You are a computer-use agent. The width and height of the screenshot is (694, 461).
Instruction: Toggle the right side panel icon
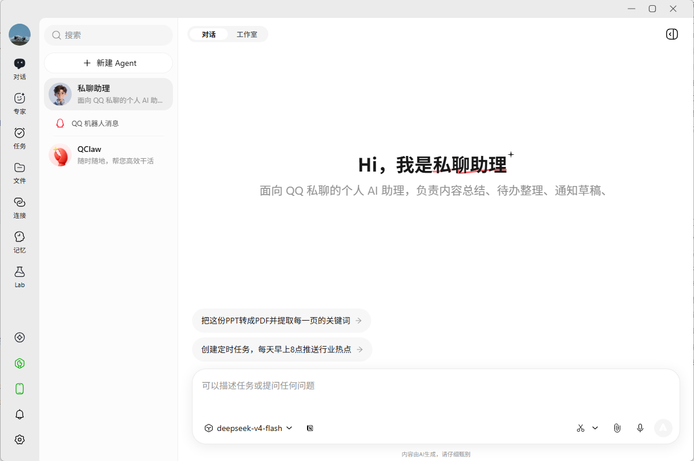[x=671, y=34]
